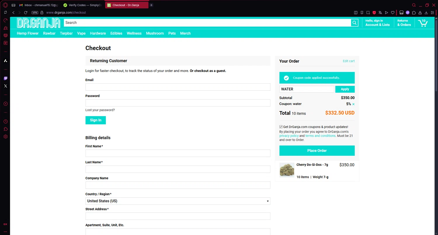
Task: Click the VPN badge in address bar
Action: [35, 13]
